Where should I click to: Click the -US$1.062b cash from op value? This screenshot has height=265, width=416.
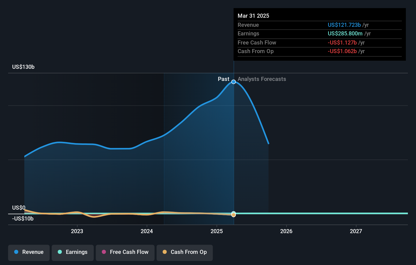[342, 51]
